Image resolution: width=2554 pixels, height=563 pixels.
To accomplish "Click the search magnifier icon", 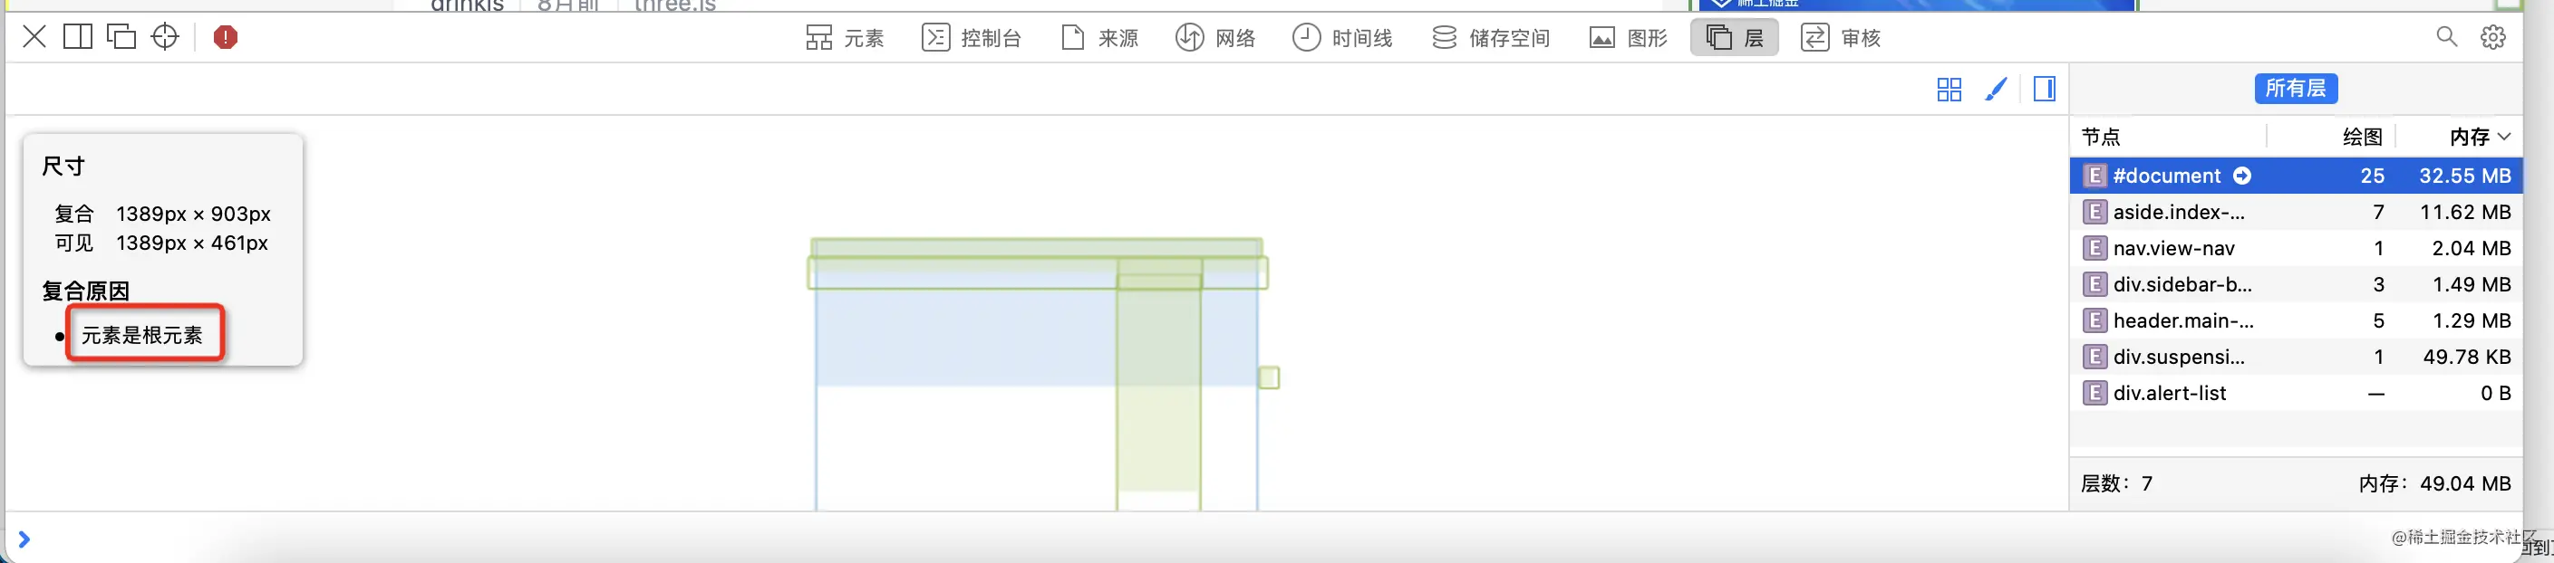I will (2447, 38).
